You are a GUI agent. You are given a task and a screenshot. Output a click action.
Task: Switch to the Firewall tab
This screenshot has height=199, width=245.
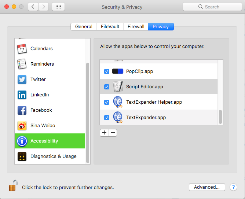point(136,26)
